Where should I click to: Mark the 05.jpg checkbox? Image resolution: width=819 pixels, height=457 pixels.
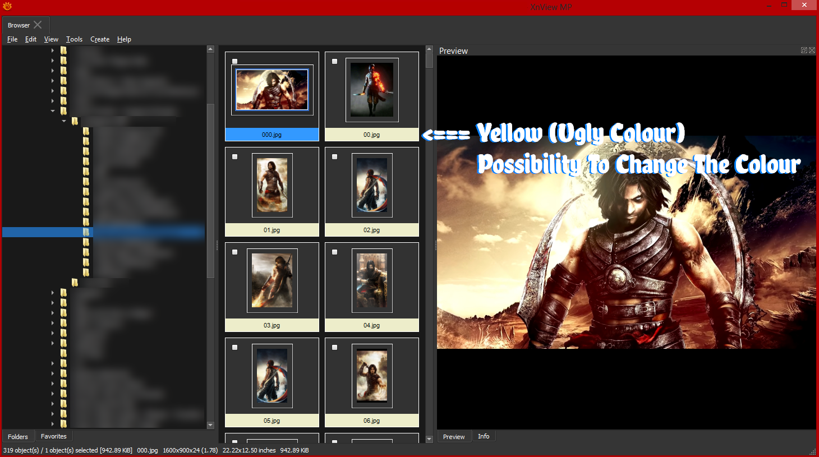[234, 348]
